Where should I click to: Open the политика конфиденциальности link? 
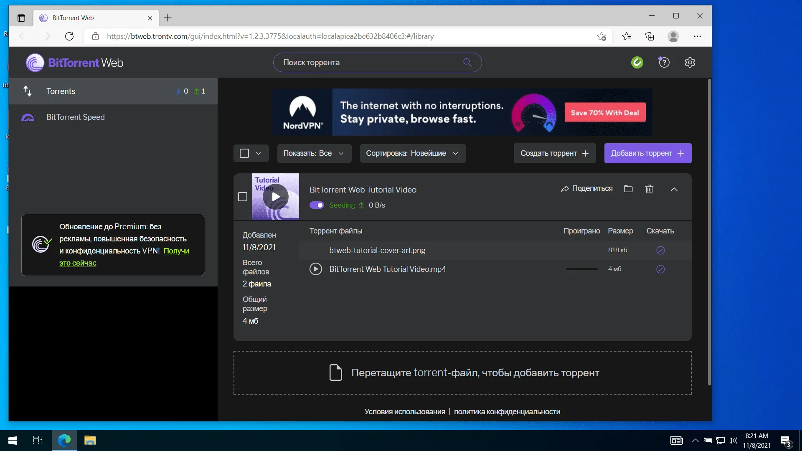(x=507, y=412)
